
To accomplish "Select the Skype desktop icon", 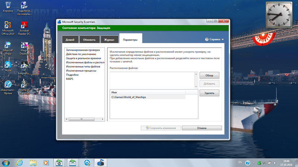I will (8, 67).
